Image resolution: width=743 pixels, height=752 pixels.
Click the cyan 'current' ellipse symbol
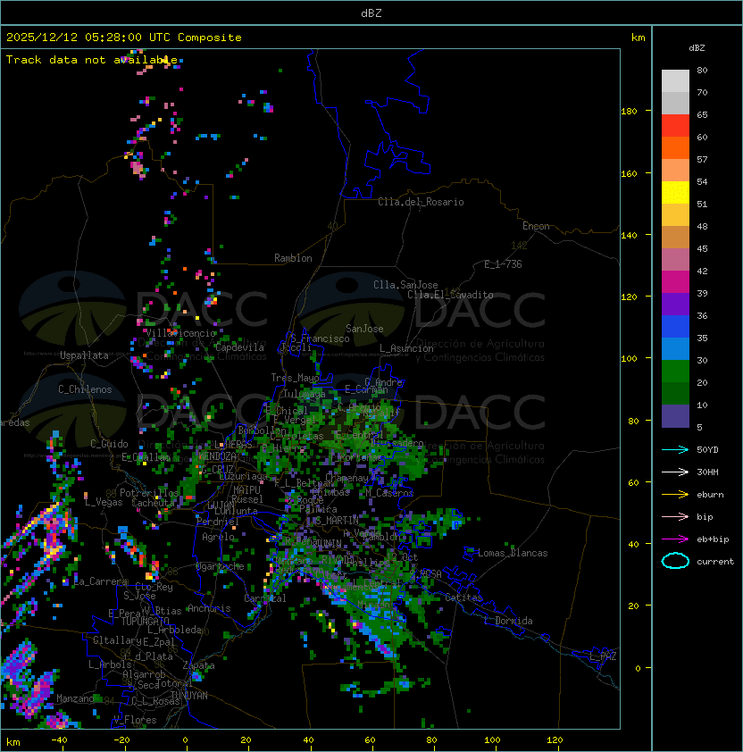(x=675, y=561)
